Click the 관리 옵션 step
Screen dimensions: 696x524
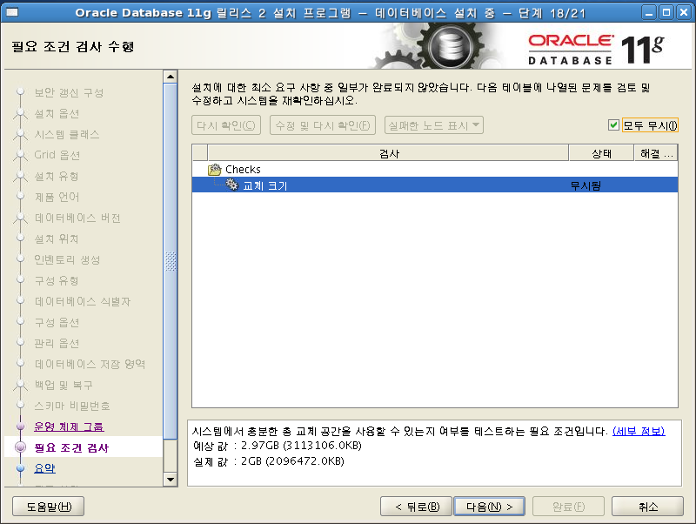point(57,343)
